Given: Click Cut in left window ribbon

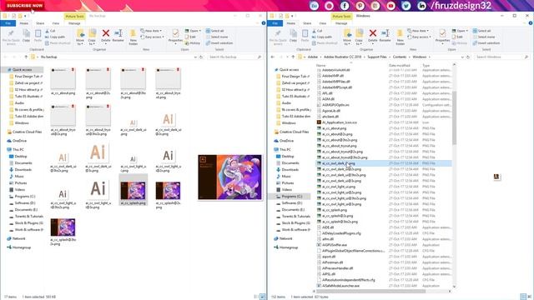Looking at the screenshot, I should (50, 31).
